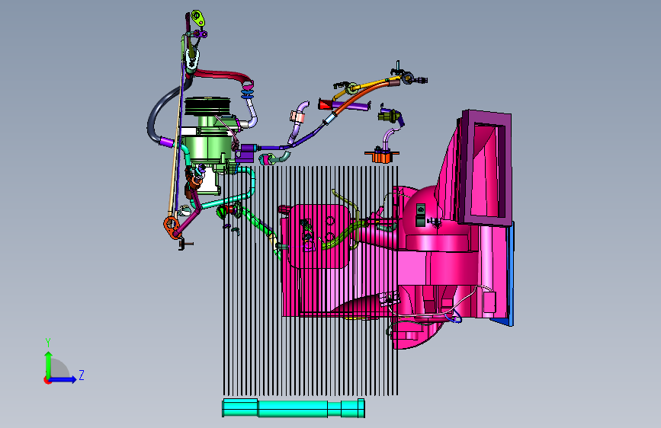
Task: Select the purple rectangular air intake frame
Action: 485,168
